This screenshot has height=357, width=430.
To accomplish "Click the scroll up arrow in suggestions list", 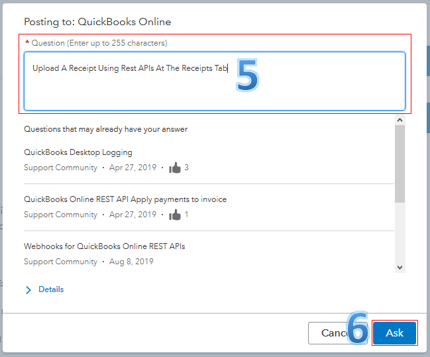I will [400, 120].
